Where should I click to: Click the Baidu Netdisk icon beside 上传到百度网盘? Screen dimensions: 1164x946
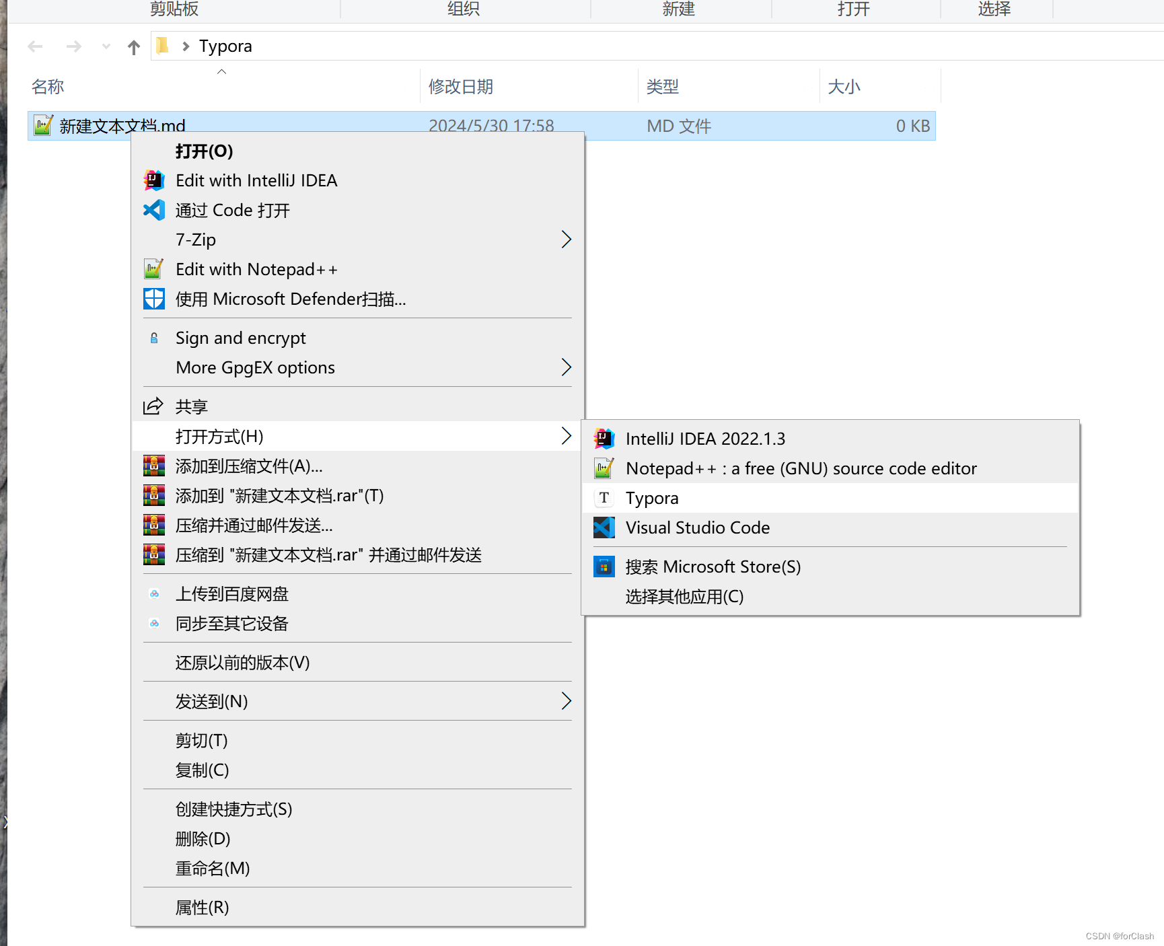[x=154, y=593]
